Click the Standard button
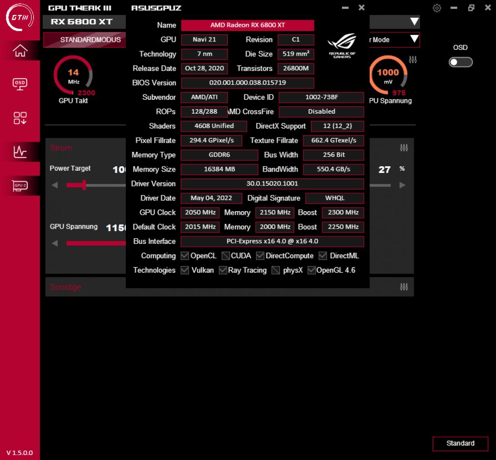 tap(460, 443)
